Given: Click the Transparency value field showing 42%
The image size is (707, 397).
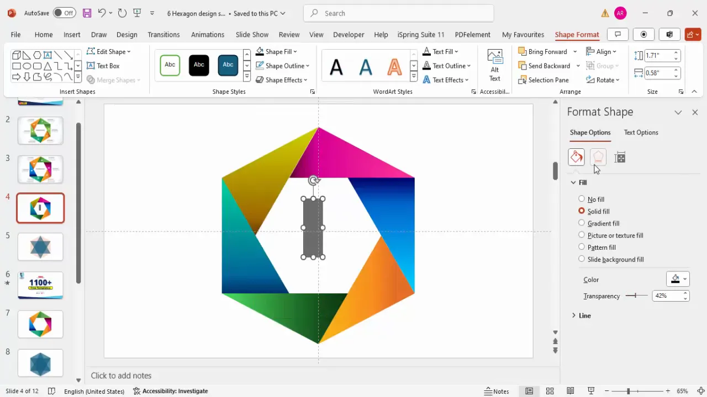Looking at the screenshot, I should pyautogui.click(x=667, y=296).
